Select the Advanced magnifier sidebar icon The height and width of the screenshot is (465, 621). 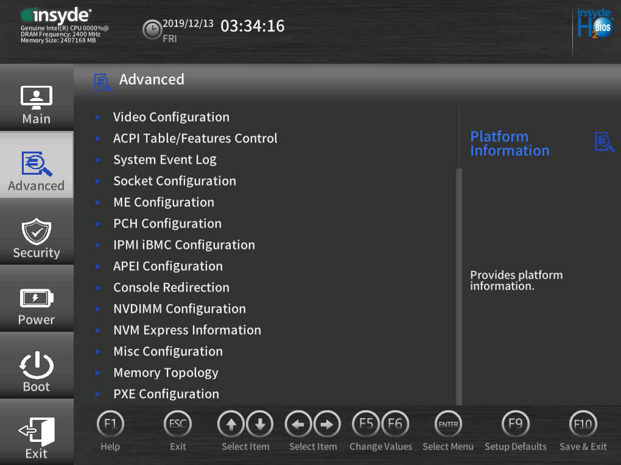(x=37, y=164)
